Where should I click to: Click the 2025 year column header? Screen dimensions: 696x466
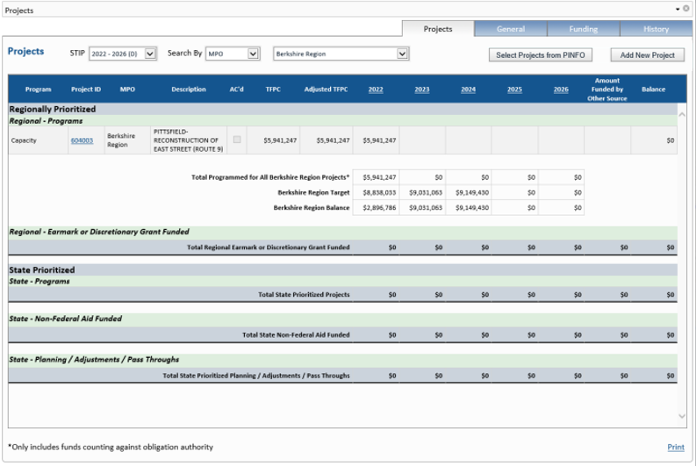coord(514,90)
